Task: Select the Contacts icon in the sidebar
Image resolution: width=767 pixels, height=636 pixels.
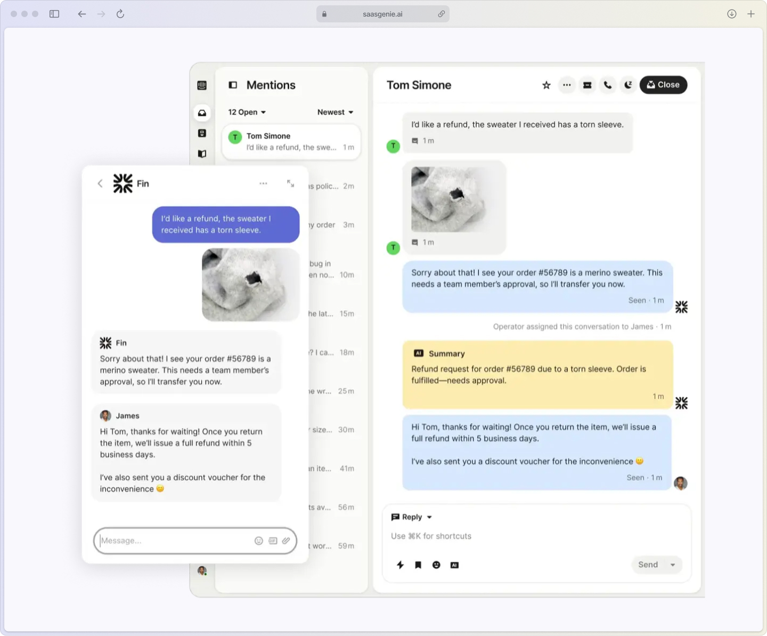Action: click(x=202, y=133)
